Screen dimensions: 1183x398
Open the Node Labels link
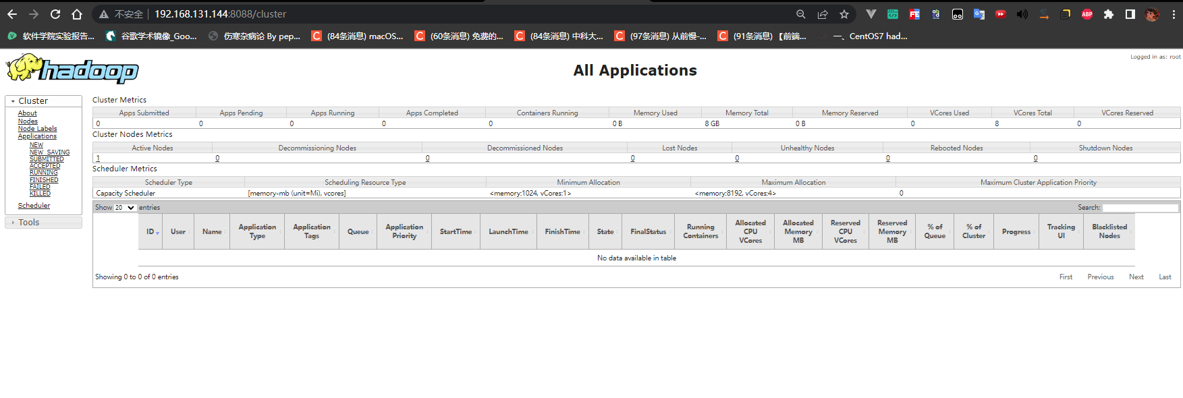pos(37,129)
